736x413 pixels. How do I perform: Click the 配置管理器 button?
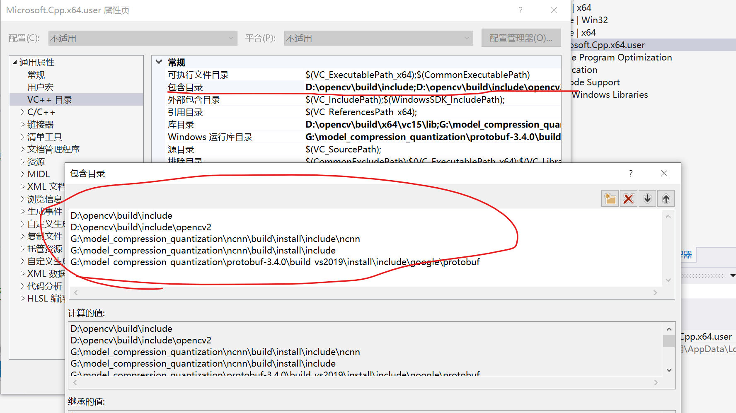pyautogui.click(x=521, y=38)
